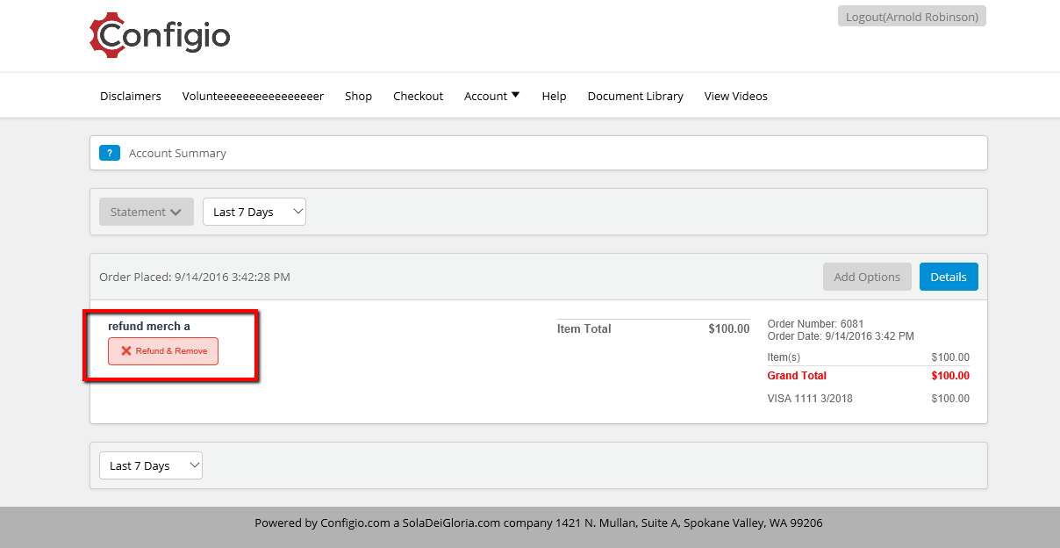
Task: Select View Videos in navigation
Action: [x=735, y=97]
